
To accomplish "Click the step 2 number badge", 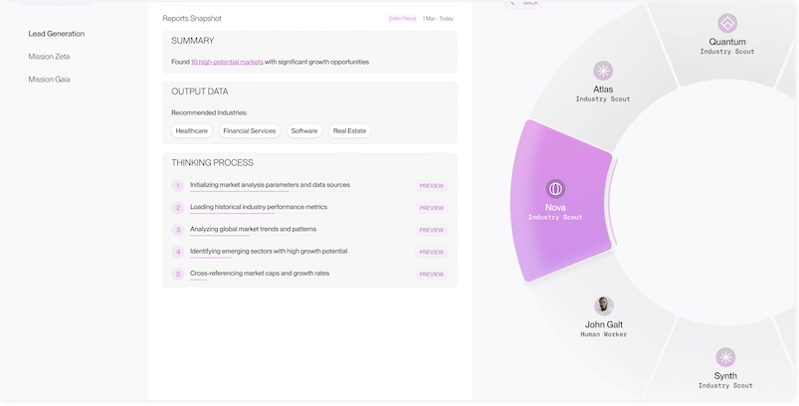I will click(178, 208).
